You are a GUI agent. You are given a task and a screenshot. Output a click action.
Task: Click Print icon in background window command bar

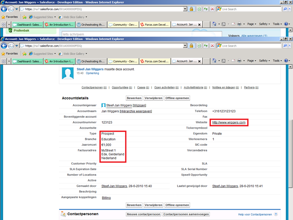(239, 24)
